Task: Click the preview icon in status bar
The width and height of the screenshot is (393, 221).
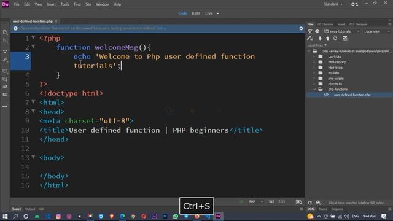Action: [x=298, y=202]
